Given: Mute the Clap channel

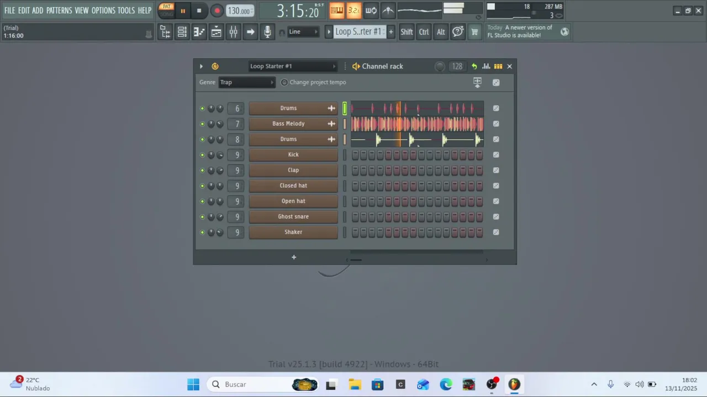Looking at the screenshot, I should [x=202, y=170].
